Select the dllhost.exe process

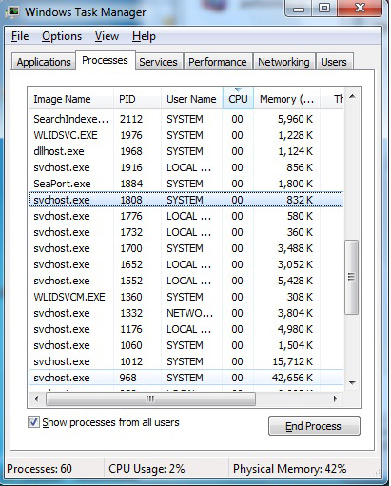[186, 151]
